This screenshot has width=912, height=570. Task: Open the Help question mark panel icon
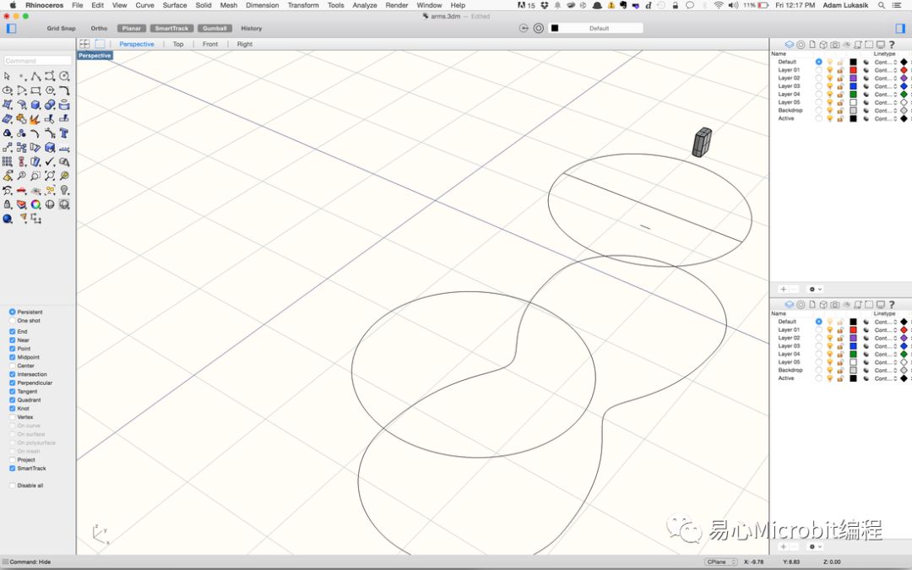point(892,45)
